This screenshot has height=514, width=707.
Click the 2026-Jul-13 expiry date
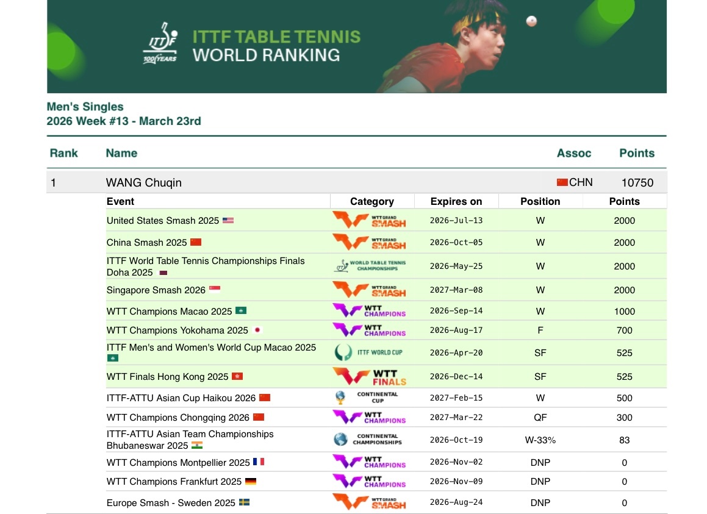pyautogui.click(x=456, y=220)
